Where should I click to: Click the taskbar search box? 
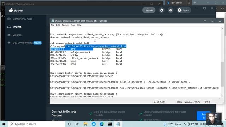pyautogui.click(x=36, y=124)
